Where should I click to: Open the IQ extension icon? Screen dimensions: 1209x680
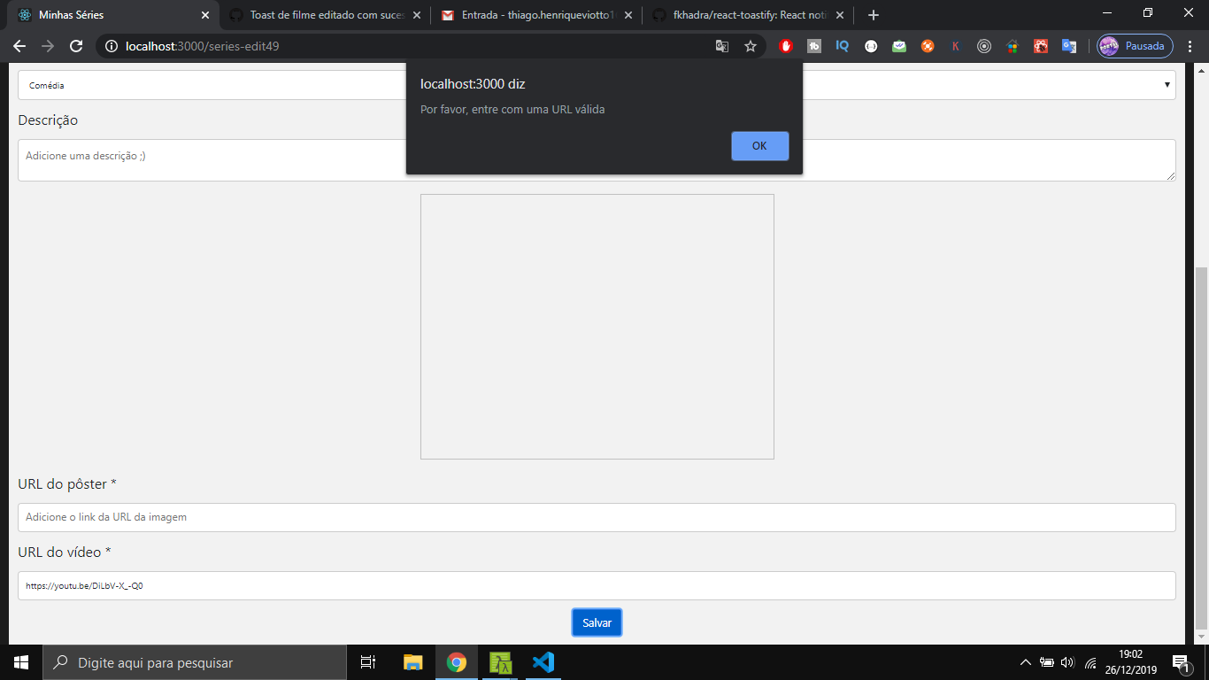[843, 46]
